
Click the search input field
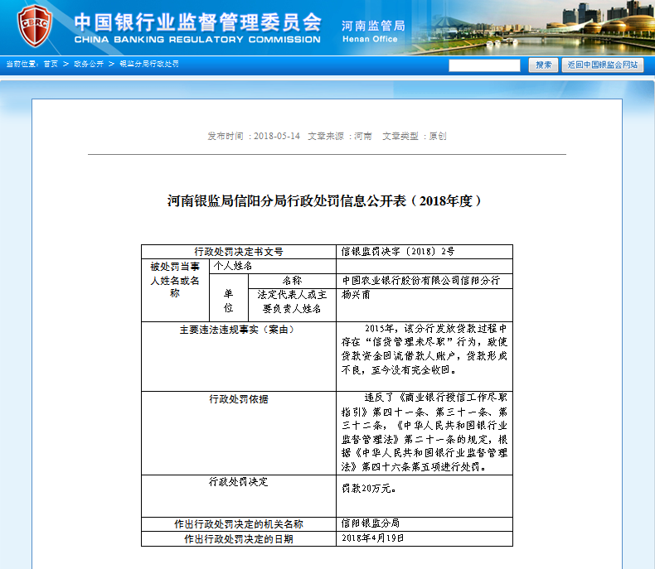point(484,65)
